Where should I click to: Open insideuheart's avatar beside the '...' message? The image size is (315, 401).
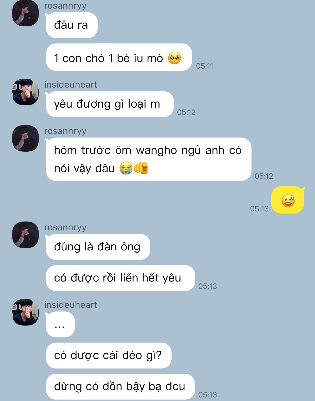point(25,312)
